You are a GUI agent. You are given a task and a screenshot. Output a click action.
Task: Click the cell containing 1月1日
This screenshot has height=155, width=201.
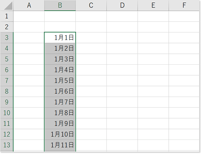[x=60, y=38]
